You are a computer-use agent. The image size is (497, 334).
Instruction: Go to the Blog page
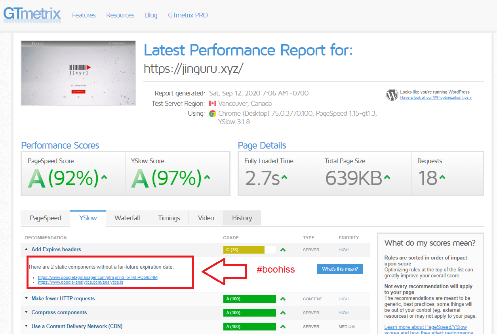(151, 15)
